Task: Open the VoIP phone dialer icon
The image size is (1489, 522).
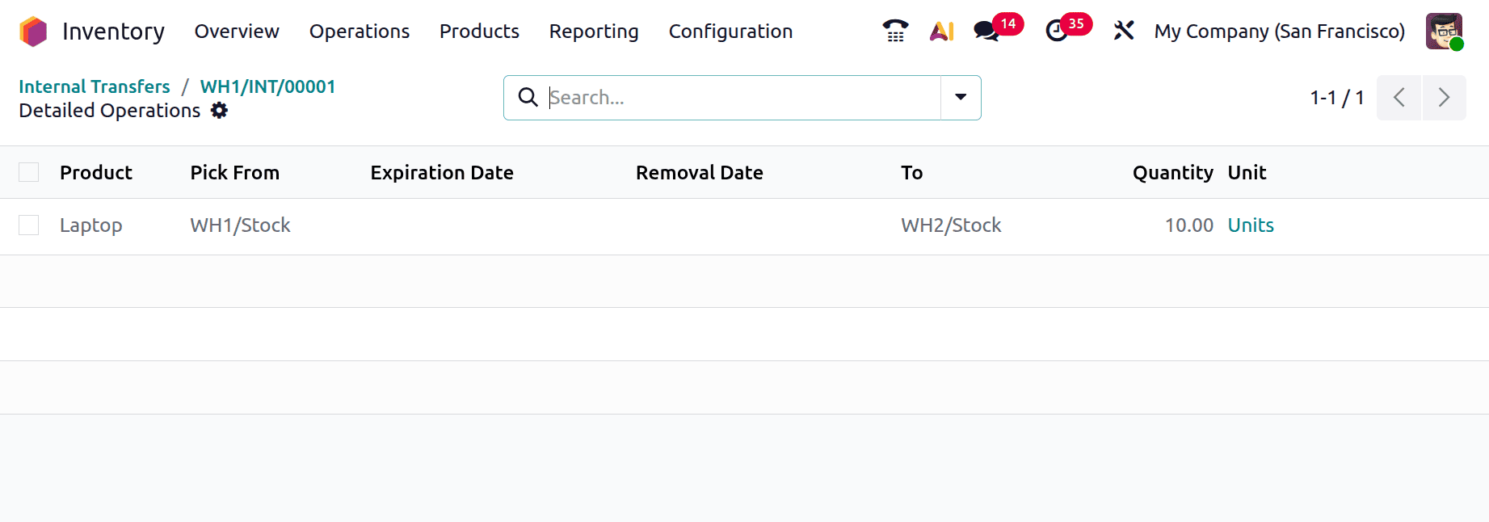Action: tap(895, 31)
